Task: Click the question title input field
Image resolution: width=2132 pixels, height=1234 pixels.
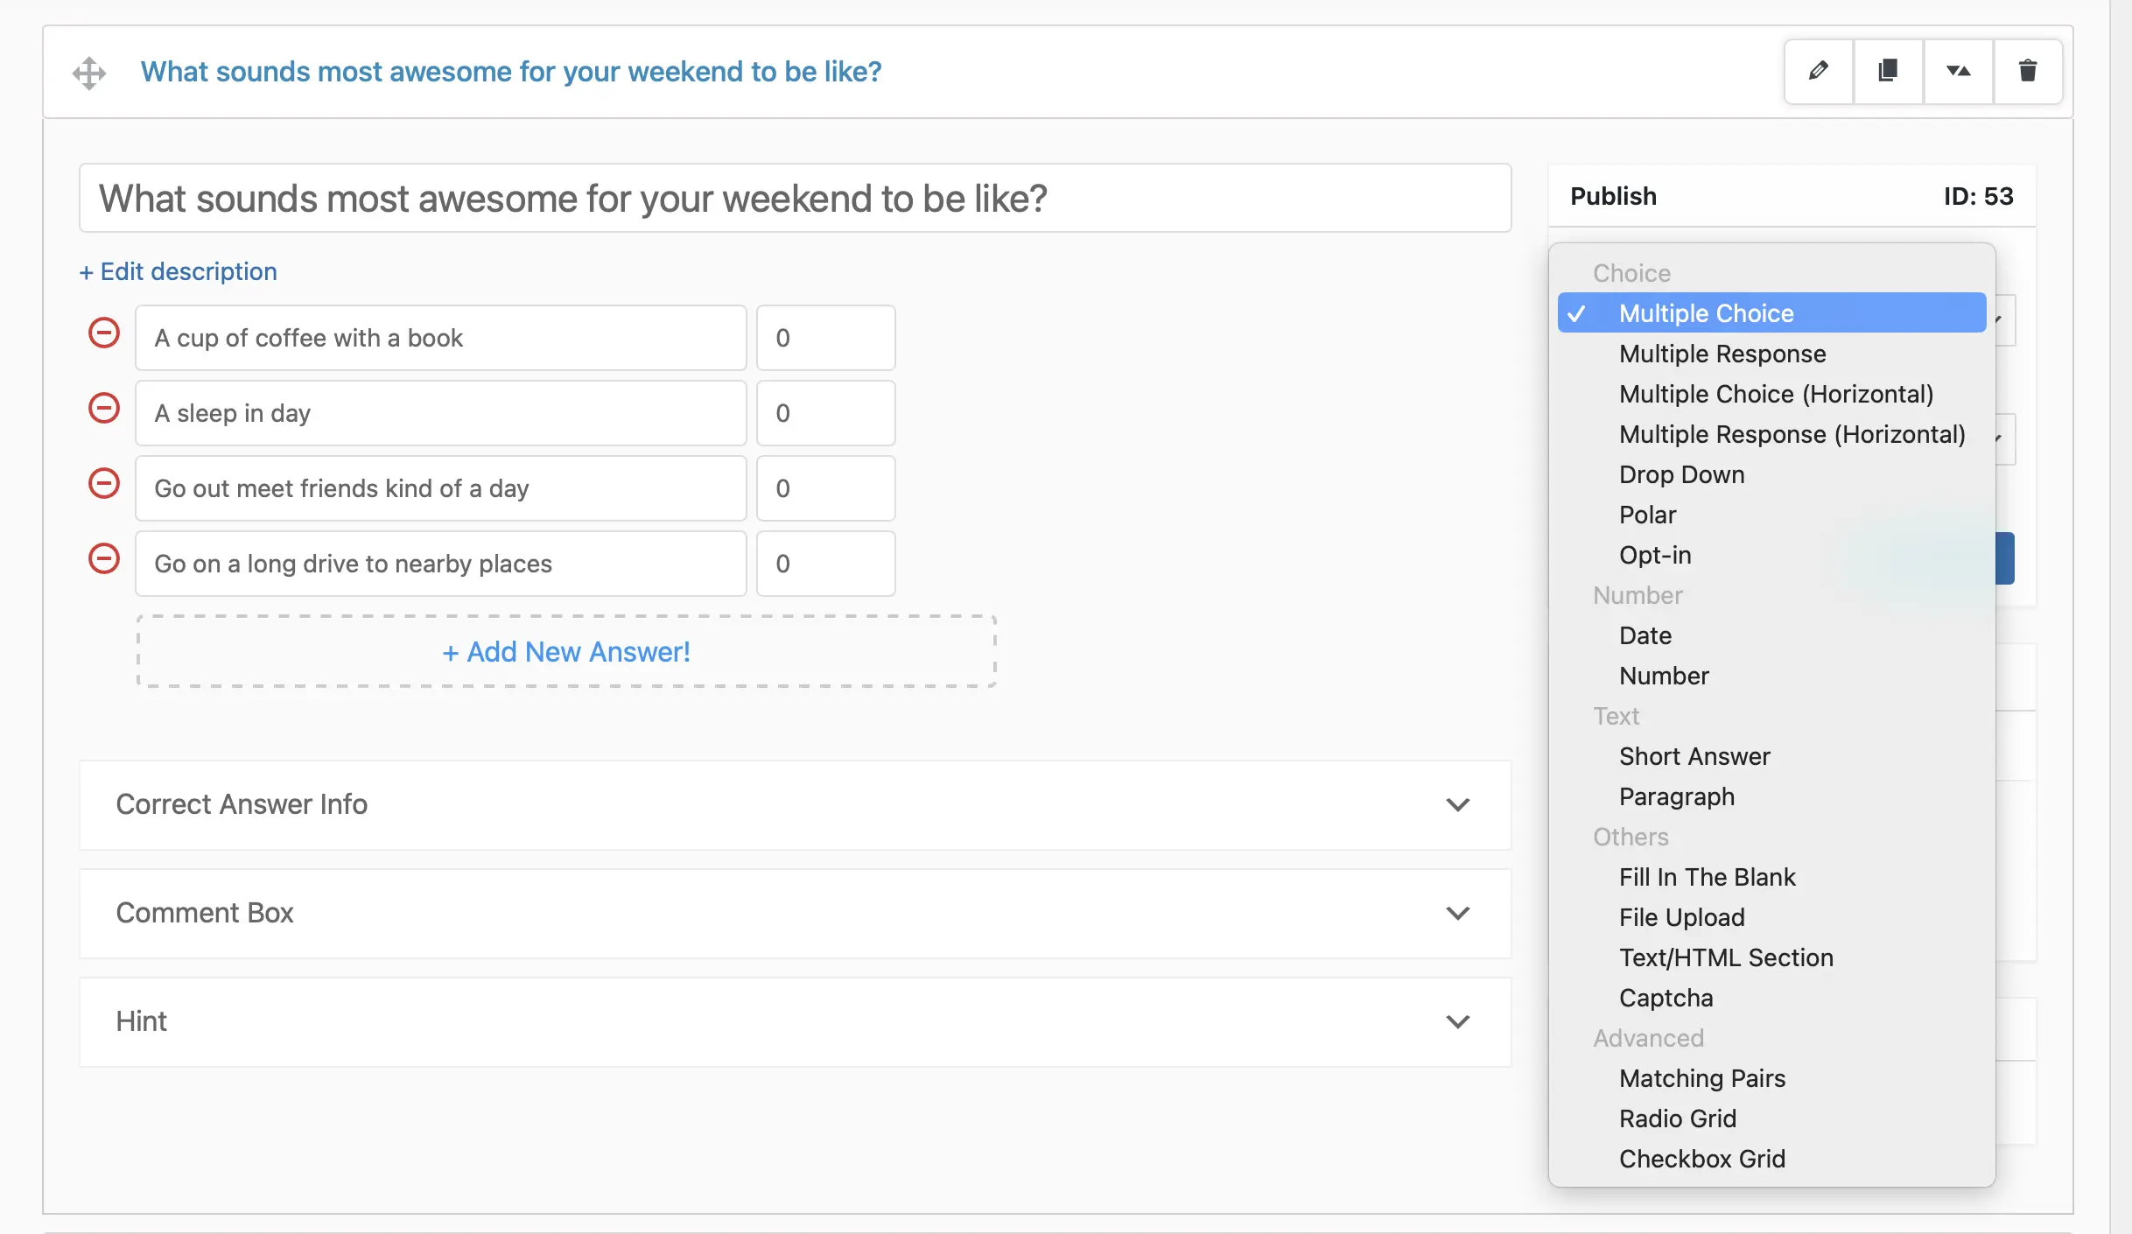Action: tap(795, 195)
